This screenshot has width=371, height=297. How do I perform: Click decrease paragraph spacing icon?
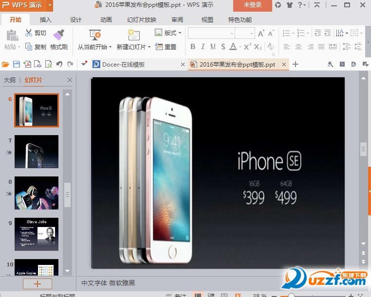pyautogui.click(x=358, y=47)
